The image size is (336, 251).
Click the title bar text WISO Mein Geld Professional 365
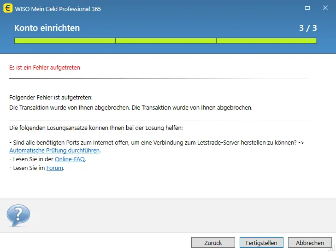58,9
